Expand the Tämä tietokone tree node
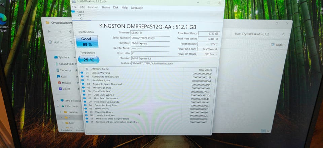323x148 pixels. click(x=57, y=101)
